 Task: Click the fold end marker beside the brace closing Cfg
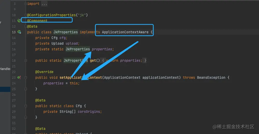pos(26,117)
